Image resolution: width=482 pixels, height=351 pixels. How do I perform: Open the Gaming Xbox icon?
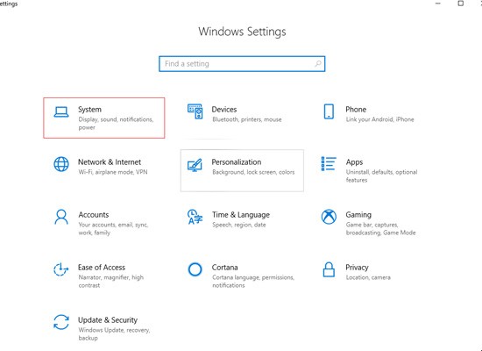[x=329, y=217]
